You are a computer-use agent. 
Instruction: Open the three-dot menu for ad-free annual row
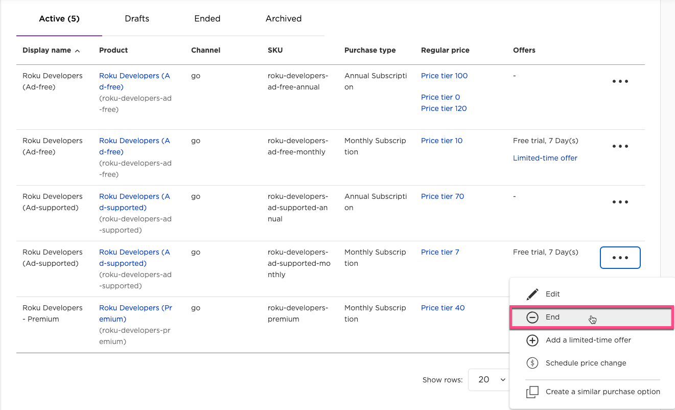click(x=620, y=81)
